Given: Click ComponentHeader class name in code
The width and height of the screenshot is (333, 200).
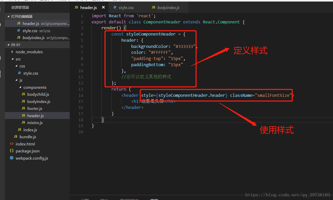Looking at the screenshot, I should [x=162, y=22].
